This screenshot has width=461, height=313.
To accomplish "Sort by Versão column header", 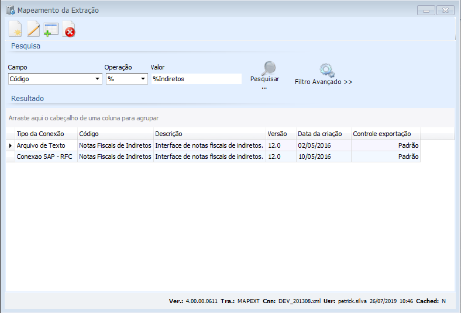I will (281, 134).
